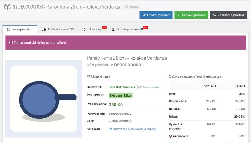Viewport: 251px width, 143px height.
Task: Click Výsledná prodejní 359 Kč value
Action: pos(240,124)
